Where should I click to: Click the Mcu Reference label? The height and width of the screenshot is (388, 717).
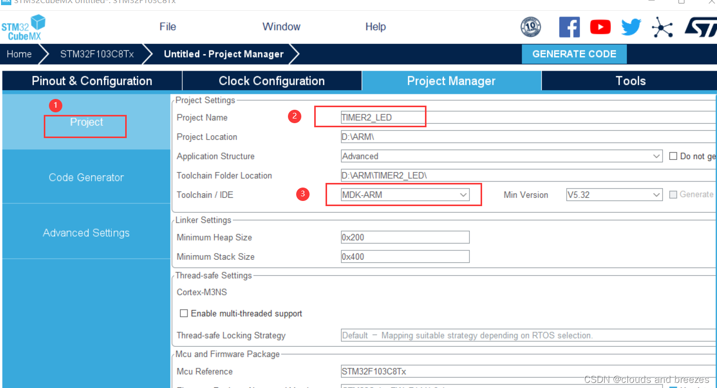tap(204, 372)
